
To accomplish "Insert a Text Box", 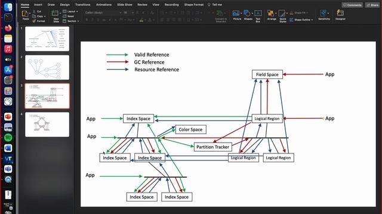I will point(258,13).
